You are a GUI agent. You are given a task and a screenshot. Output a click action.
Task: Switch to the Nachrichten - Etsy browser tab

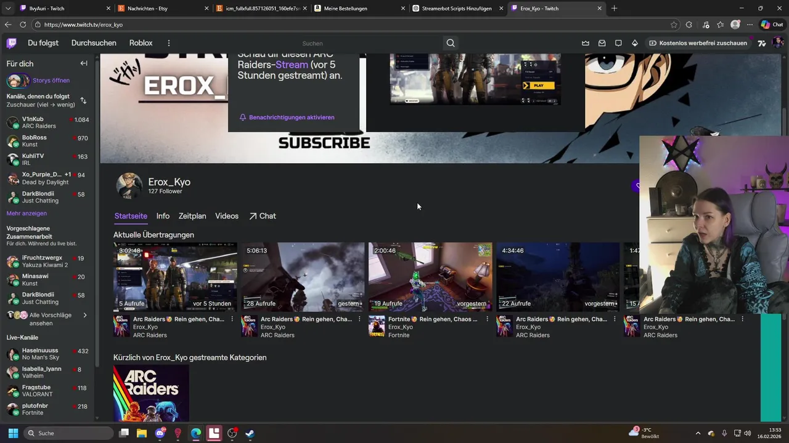point(163,9)
